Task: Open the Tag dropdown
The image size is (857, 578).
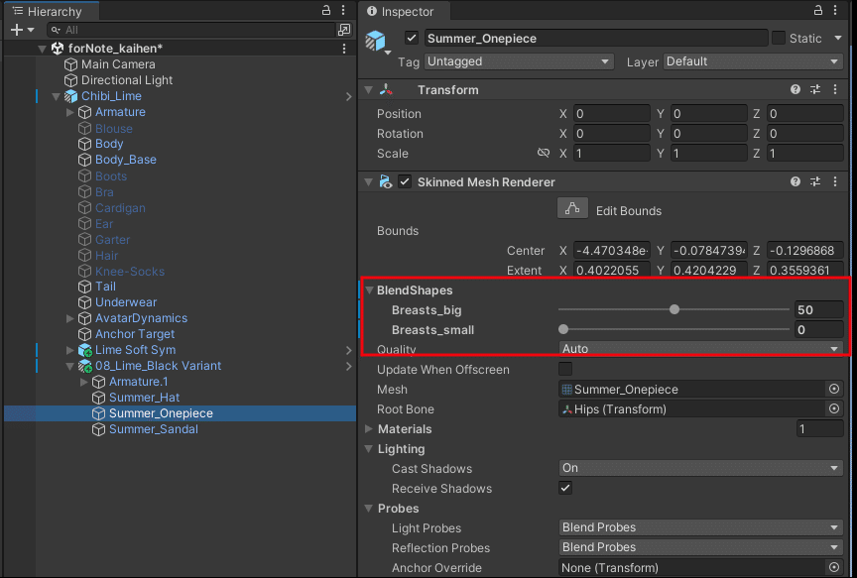Action: pyautogui.click(x=519, y=61)
